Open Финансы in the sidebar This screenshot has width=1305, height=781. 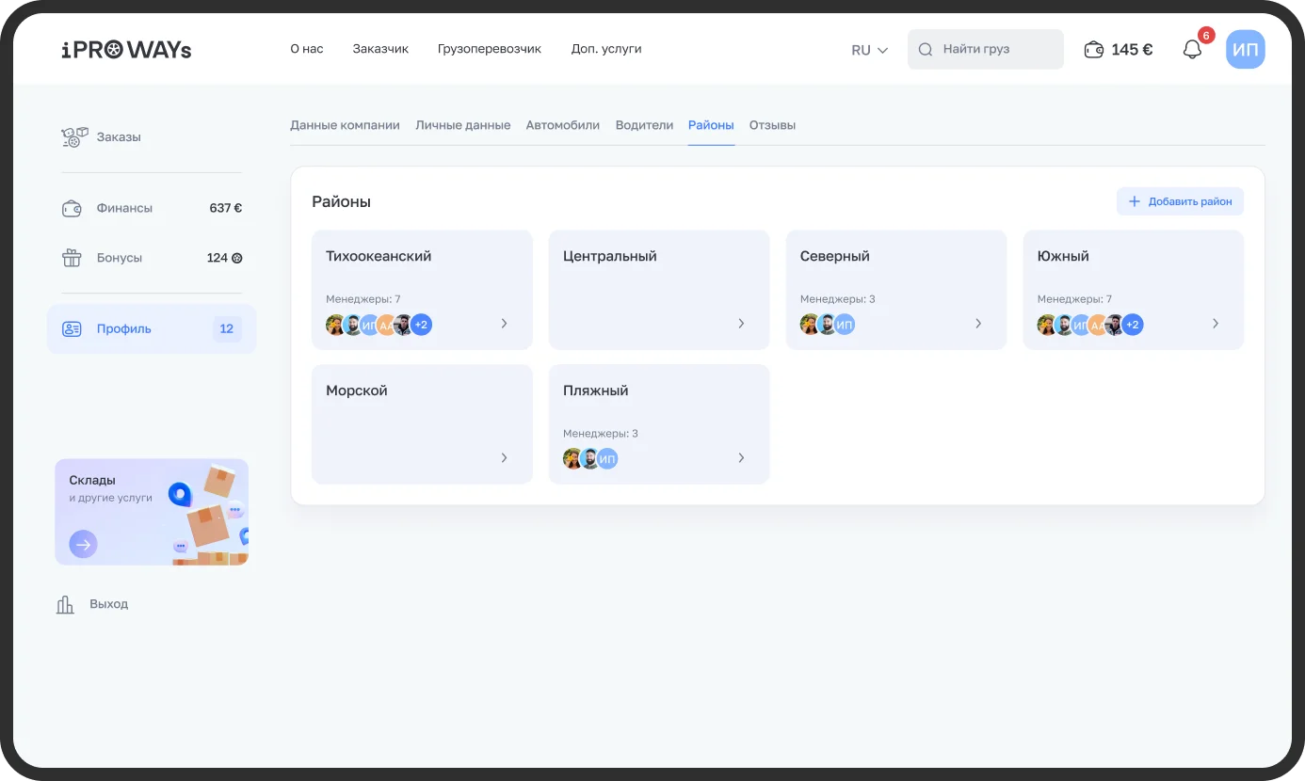click(123, 208)
